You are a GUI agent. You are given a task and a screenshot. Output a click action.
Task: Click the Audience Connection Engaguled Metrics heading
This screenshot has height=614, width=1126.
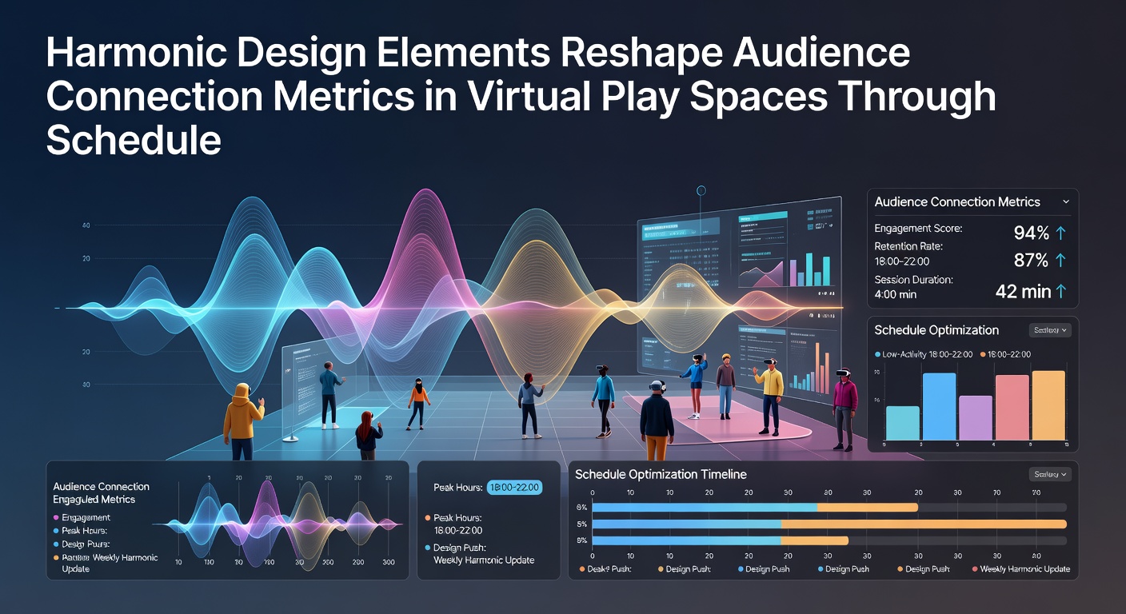coord(101,492)
